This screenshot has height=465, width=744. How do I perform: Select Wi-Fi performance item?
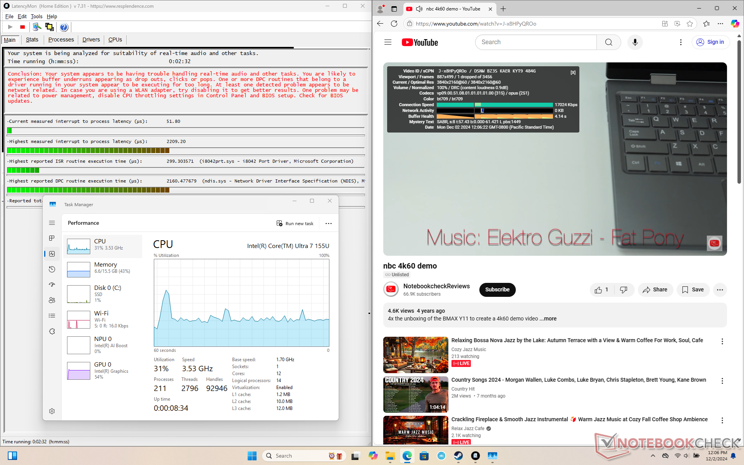pyautogui.click(x=103, y=320)
